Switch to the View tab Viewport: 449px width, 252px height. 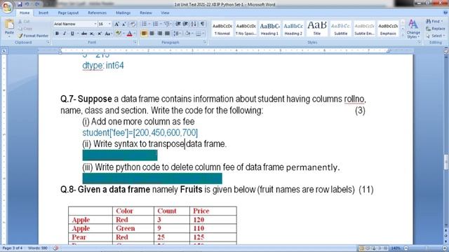[x=165, y=13]
